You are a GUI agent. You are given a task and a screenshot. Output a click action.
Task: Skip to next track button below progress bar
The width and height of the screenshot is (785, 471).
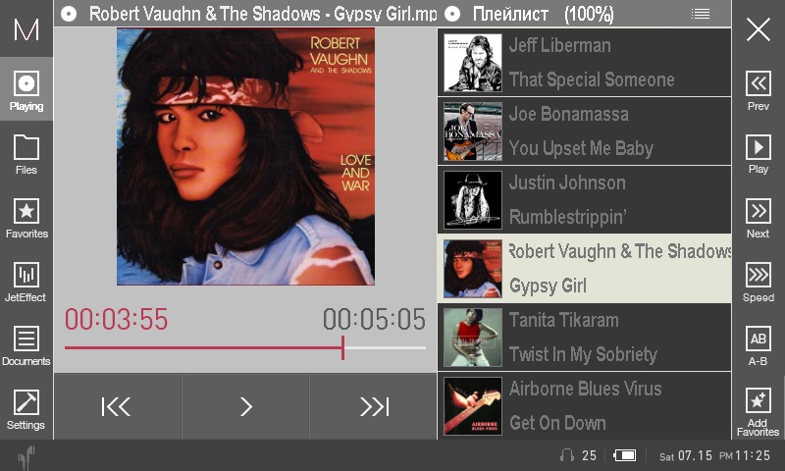(373, 406)
